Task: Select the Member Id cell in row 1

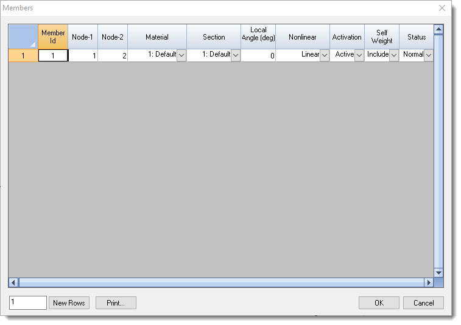Action: [x=53, y=55]
